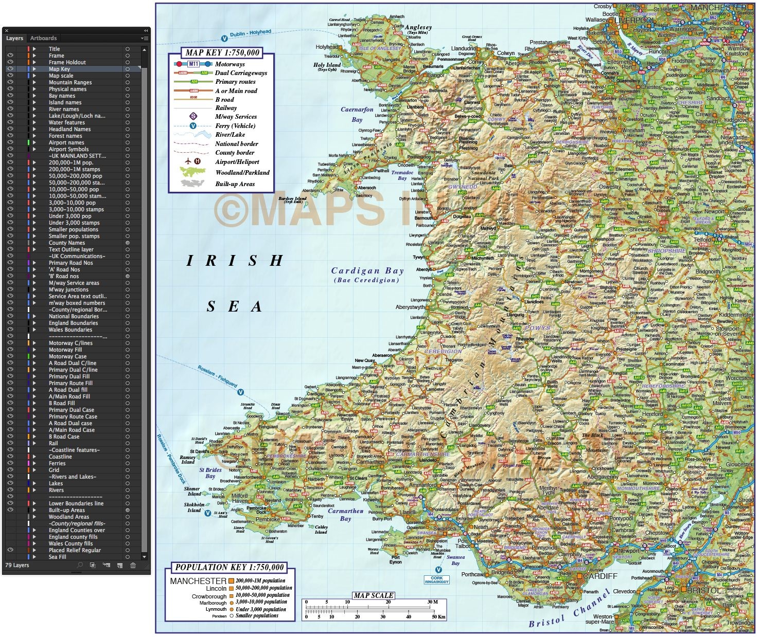Click the filled target on 'B' Road nos

click(x=127, y=276)
